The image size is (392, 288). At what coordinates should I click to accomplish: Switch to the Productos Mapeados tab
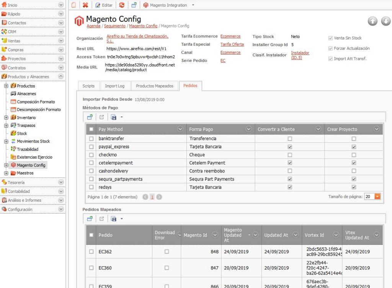pyautogui.click(x=155, y=86)
